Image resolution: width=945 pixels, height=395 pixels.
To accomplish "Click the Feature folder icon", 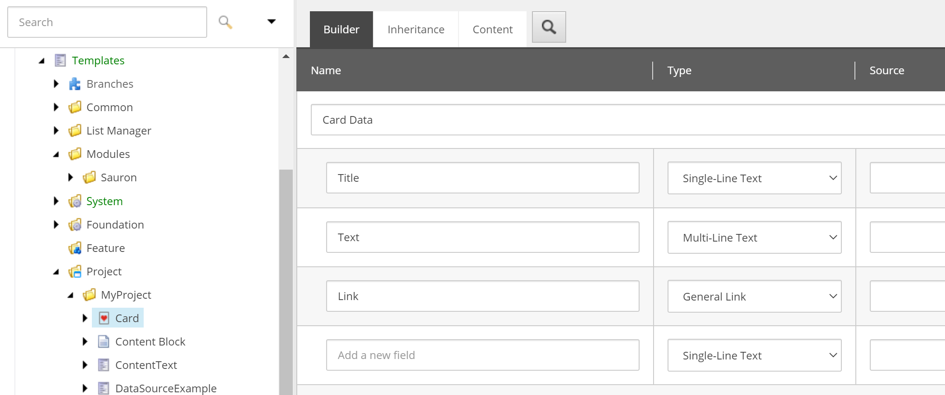I will 75,248.
